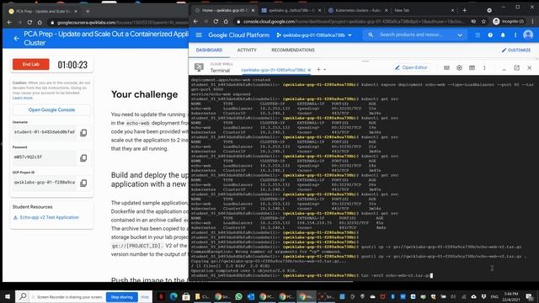Image resolution: width=539 pixels, height=303 pixels.
Task: Reload the console.cloud.google.com page
Action: [x=216, y=21]
